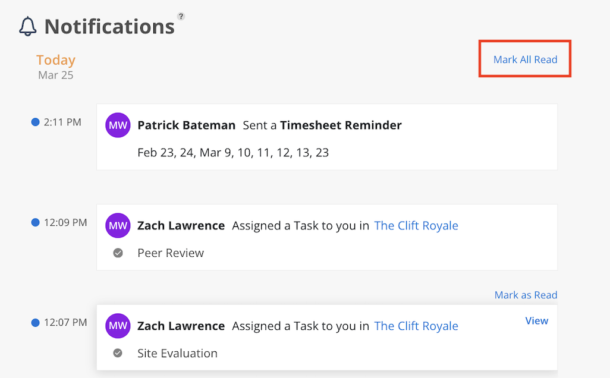Open The Clift Royale link in Peer Review notification
This screenshot has height=378, width=610.
(x=416, y=226)
